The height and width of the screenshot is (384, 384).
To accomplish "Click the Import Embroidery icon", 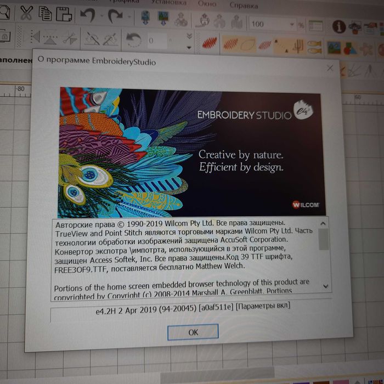I will [146, 18].
